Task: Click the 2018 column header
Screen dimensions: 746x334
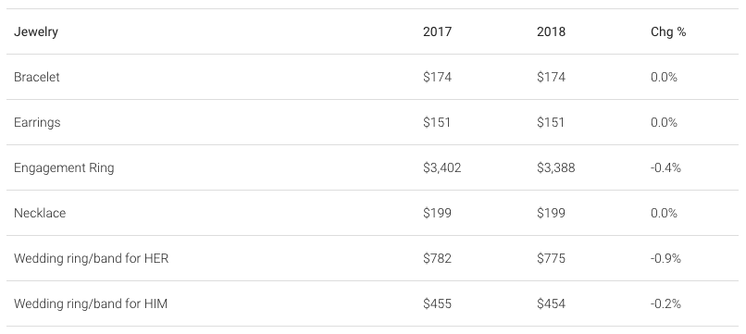Action: (x=551, y=31)
